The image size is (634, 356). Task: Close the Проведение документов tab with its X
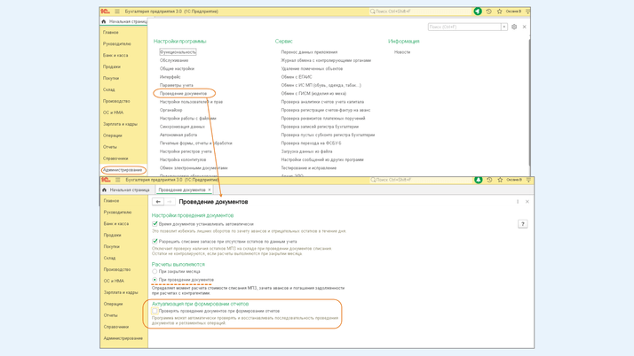210,190
